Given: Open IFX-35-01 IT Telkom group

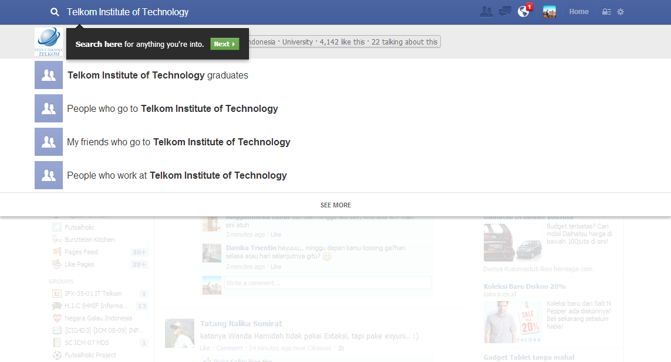Looking at the screenshot, I should pyautogui.click(x=93, y=293).
